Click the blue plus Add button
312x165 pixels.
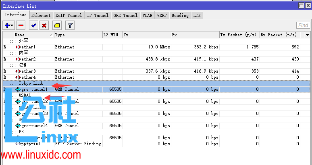(x=7, y=25)
